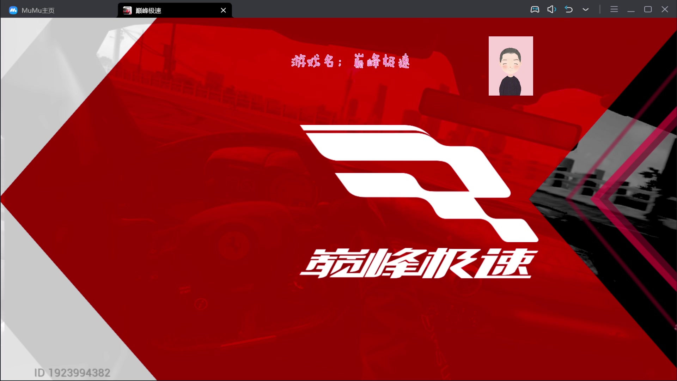The height and width of the screenshot is (381, 677).
Task: Close the 巅峰极速 tab
Action: coord(223,10)
